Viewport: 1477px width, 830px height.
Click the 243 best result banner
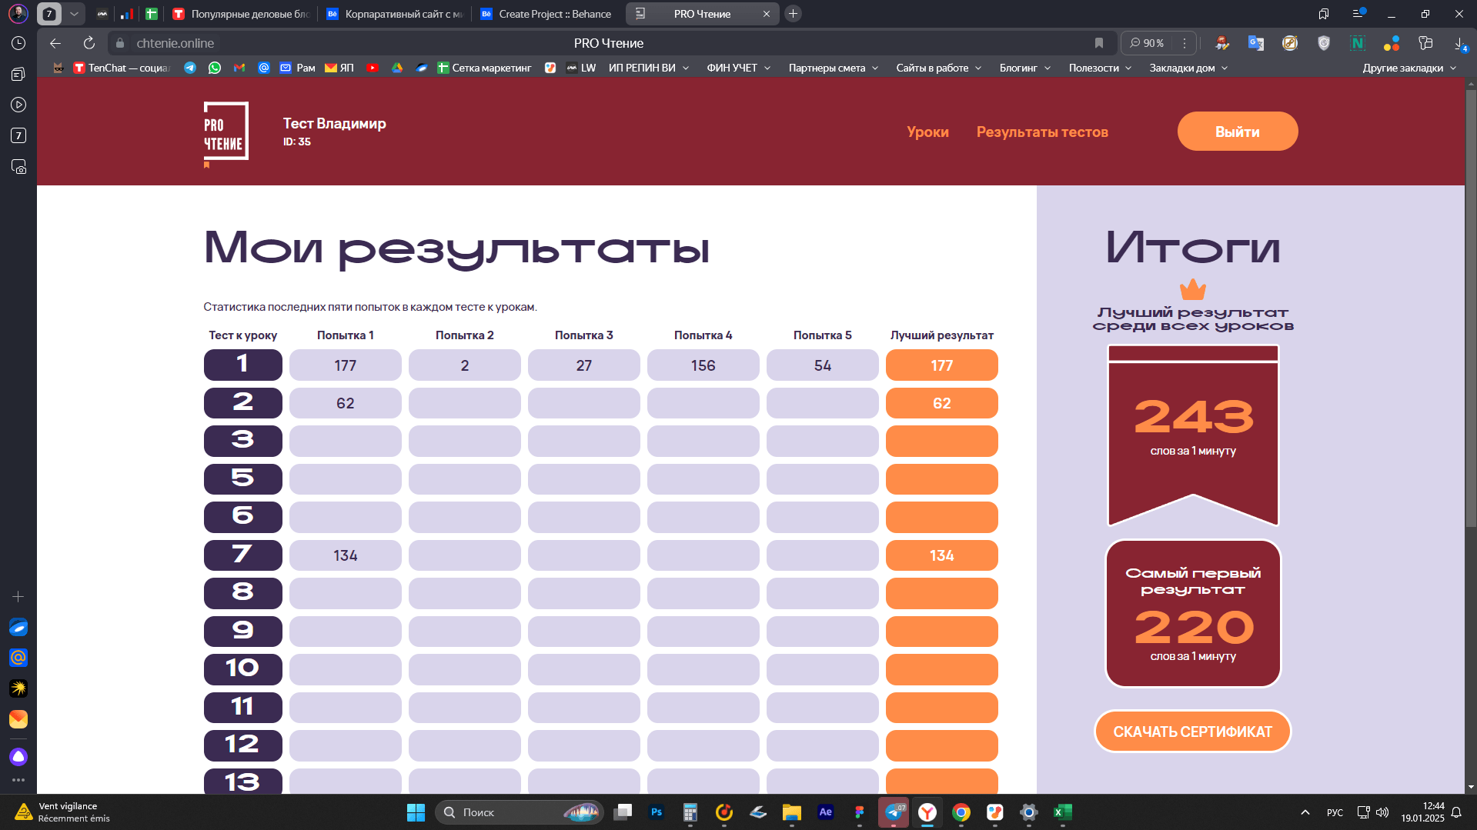point(1193,435)
